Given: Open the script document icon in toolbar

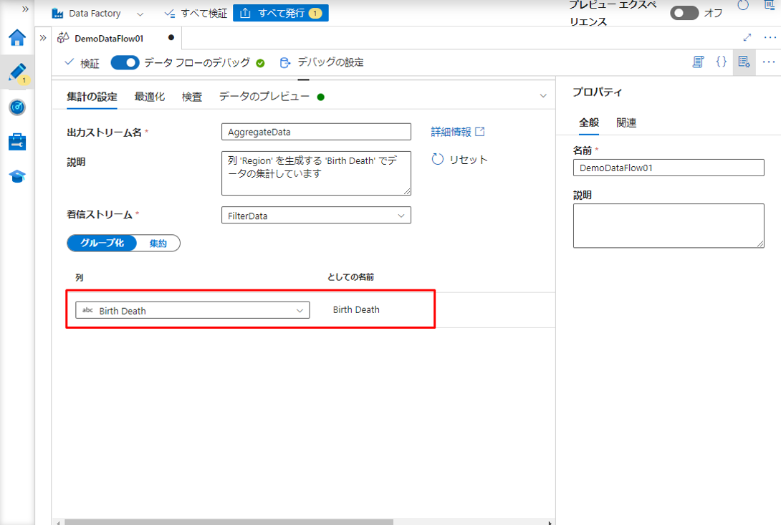Looking at the screenshot, I should point(699,62).
